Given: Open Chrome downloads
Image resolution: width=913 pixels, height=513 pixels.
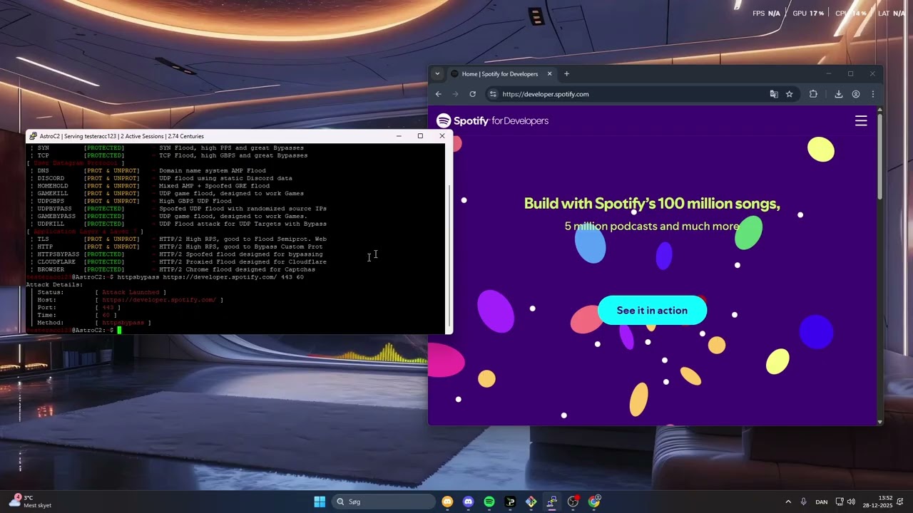Looking at the screenshot, I should click(x=839, y=94).
